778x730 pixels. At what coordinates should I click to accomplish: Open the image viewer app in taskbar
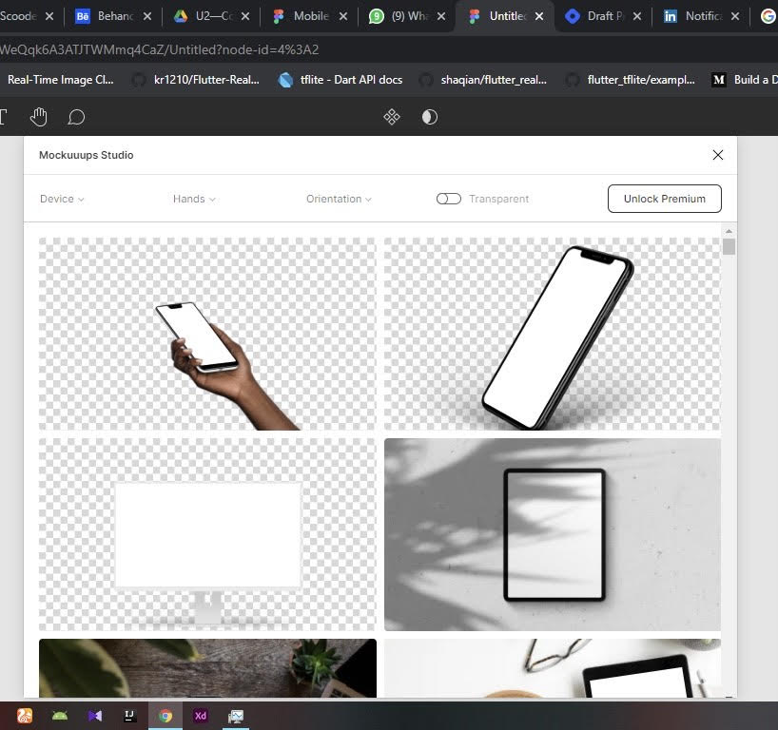coord(236,716)
